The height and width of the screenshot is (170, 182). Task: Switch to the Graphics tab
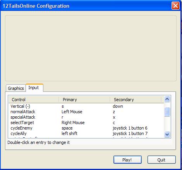16,88
